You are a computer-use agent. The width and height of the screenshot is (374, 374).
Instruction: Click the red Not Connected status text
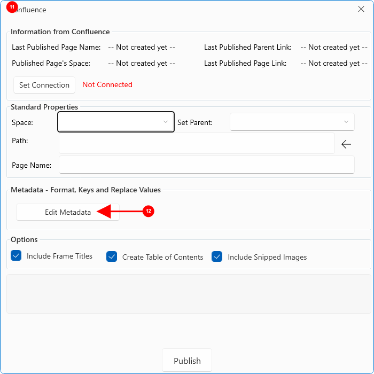coord(107,84)
